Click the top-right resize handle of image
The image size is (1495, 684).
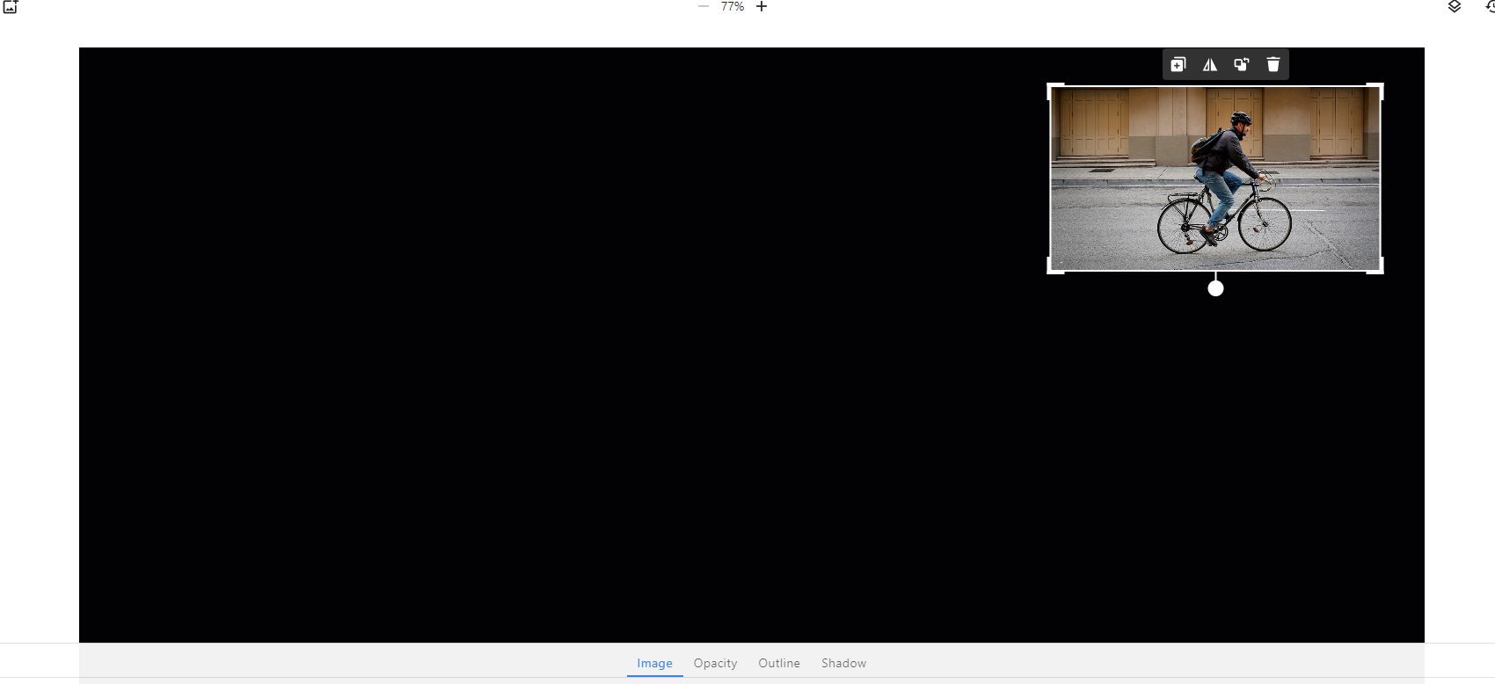click(1379, 88)
